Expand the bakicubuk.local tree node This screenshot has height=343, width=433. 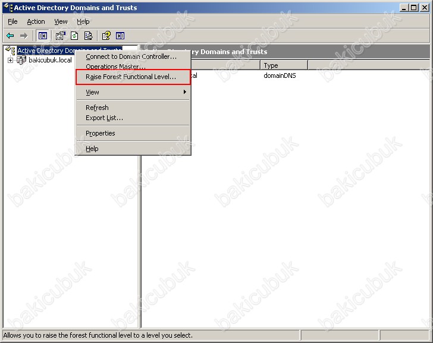[x=10, y=60]
